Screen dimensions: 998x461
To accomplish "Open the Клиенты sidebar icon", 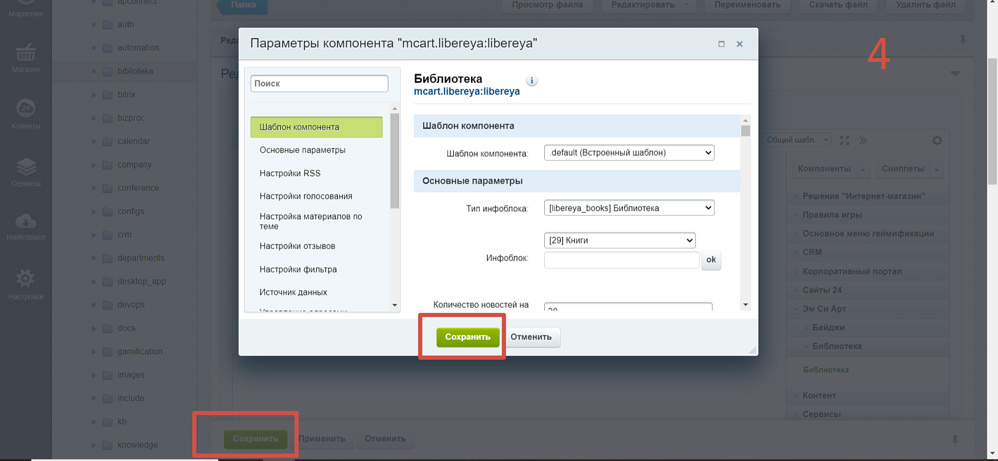I will (x=26, y=113).
